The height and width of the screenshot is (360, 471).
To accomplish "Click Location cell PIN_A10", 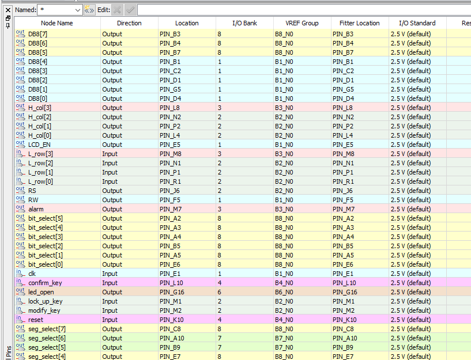I will coord(187,338).
